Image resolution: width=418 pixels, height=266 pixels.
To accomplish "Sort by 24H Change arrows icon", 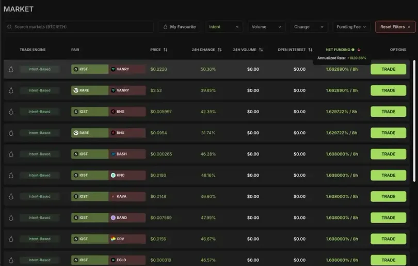I will (x=220, y=50).
